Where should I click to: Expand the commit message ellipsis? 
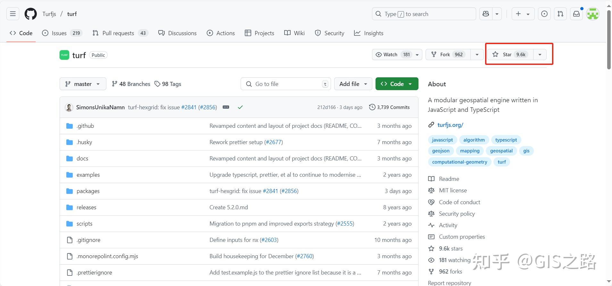coord(226,107)
